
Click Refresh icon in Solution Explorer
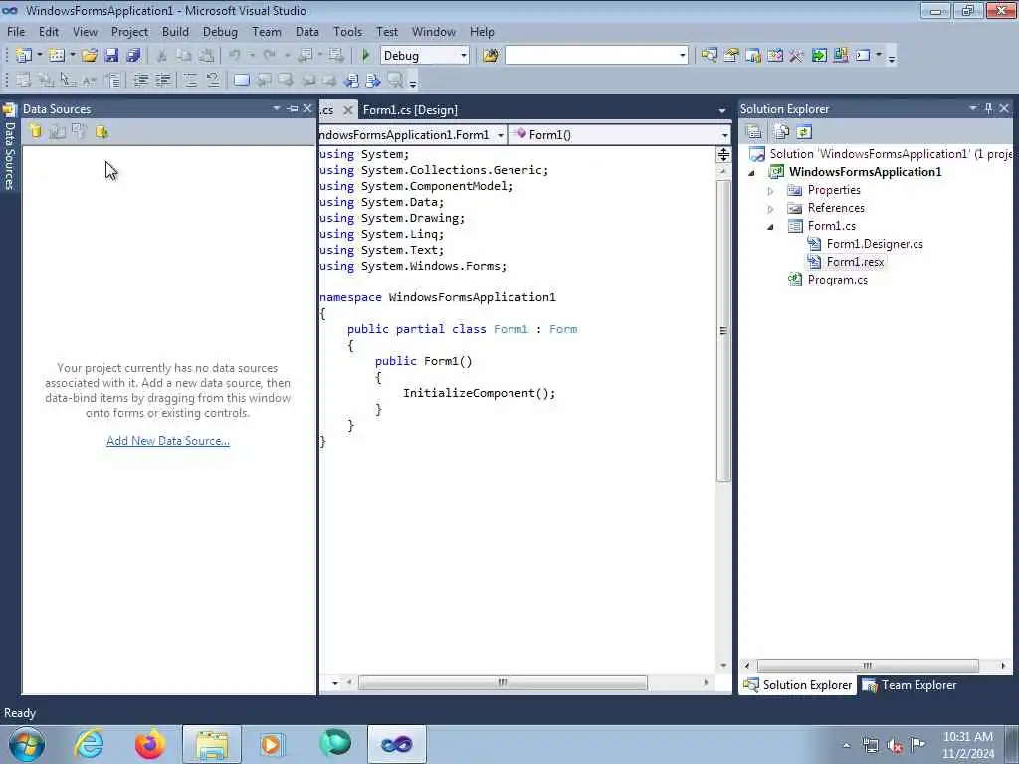point(804,132)
